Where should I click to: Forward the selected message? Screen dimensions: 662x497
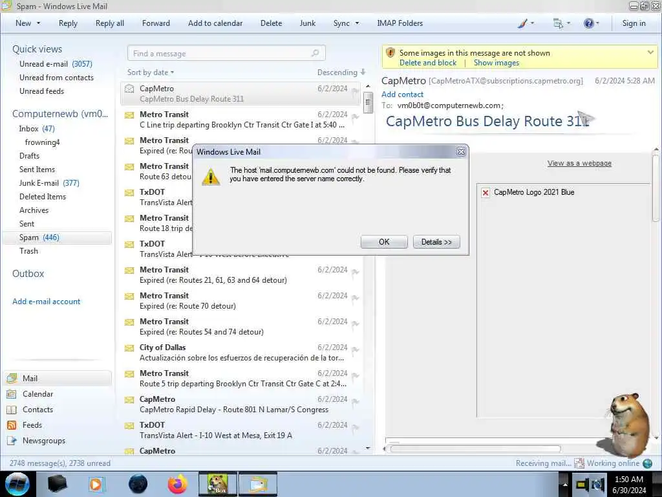pyautogui.click(x=156, y=23)
